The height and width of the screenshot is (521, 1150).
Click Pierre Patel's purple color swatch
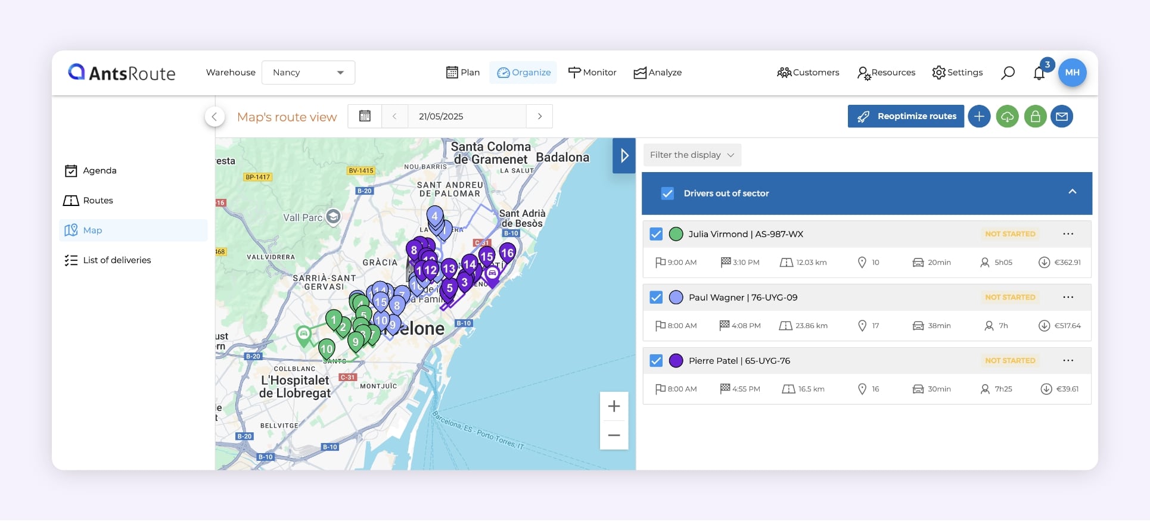click(x=676, y=361)
